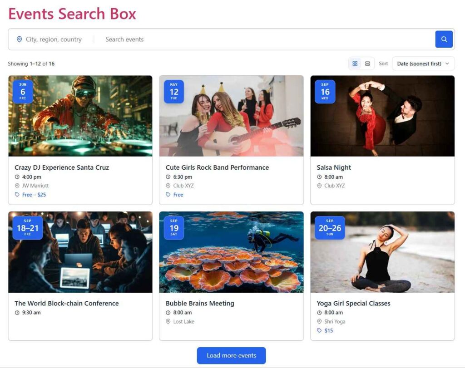
Task: Click the Events Search Box heading
Action: tap(72, 14)
